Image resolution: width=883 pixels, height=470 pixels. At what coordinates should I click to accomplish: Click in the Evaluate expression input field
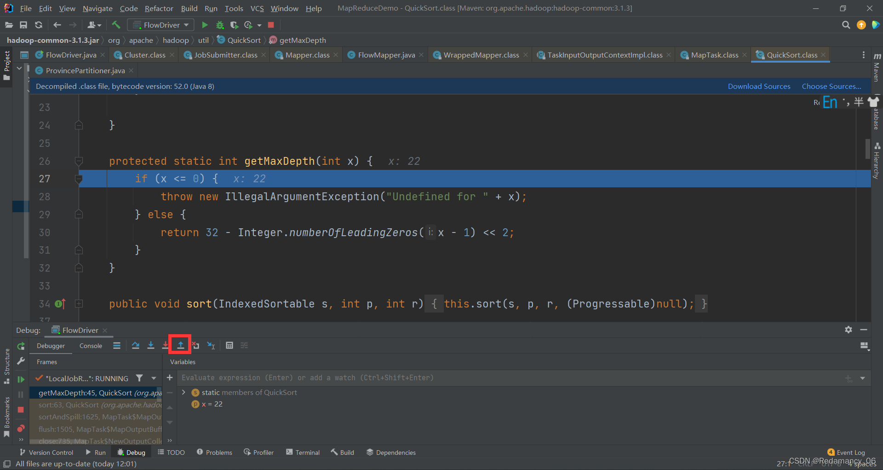pos(510,378)
